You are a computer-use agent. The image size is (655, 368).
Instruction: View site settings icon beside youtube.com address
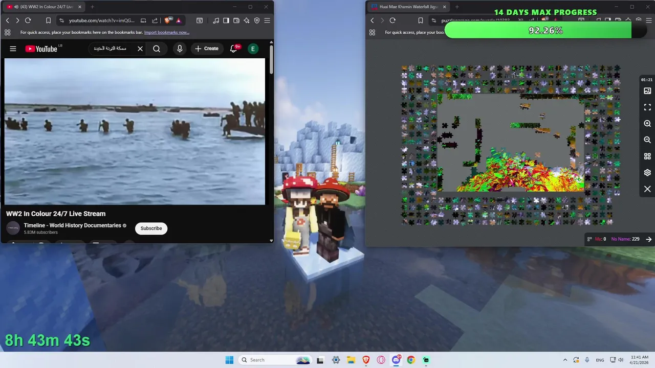(61, 20)
